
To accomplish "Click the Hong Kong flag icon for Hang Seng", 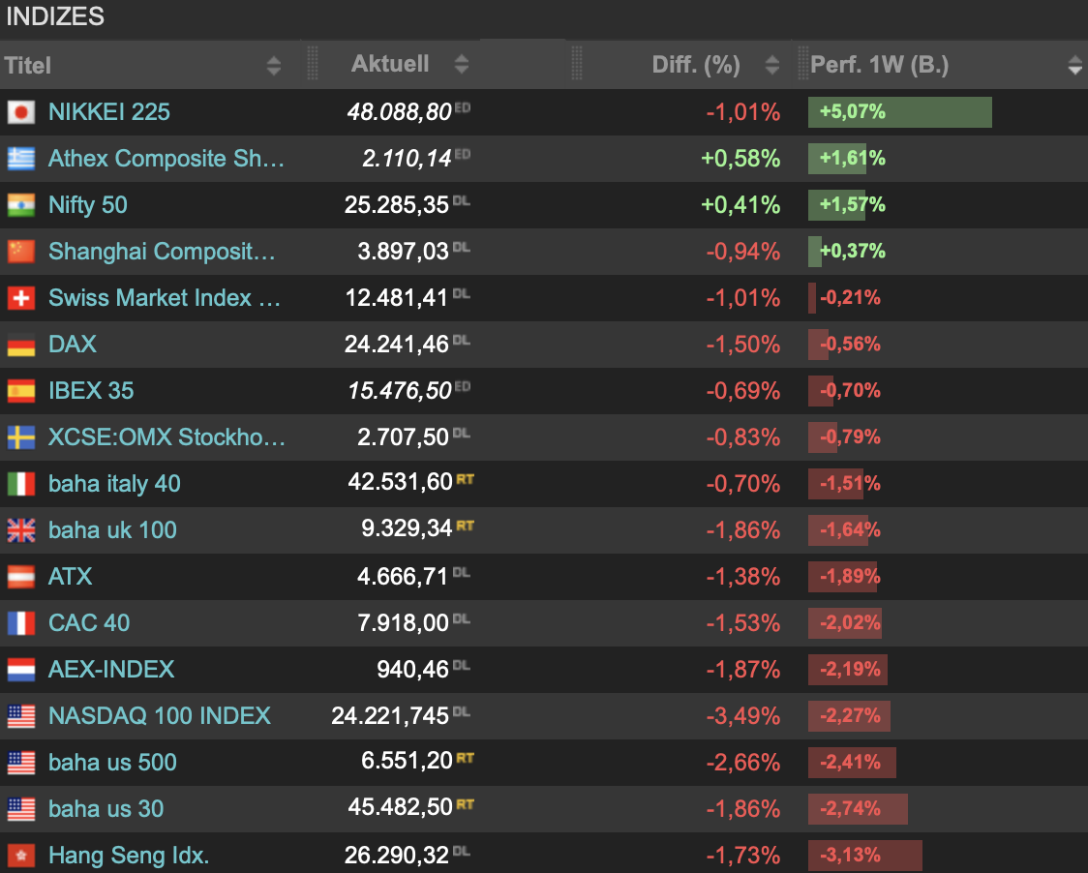I will click(20, 856).
